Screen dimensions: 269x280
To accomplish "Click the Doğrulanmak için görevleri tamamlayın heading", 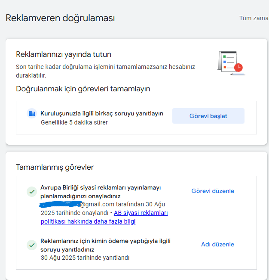I will [83, 89].
